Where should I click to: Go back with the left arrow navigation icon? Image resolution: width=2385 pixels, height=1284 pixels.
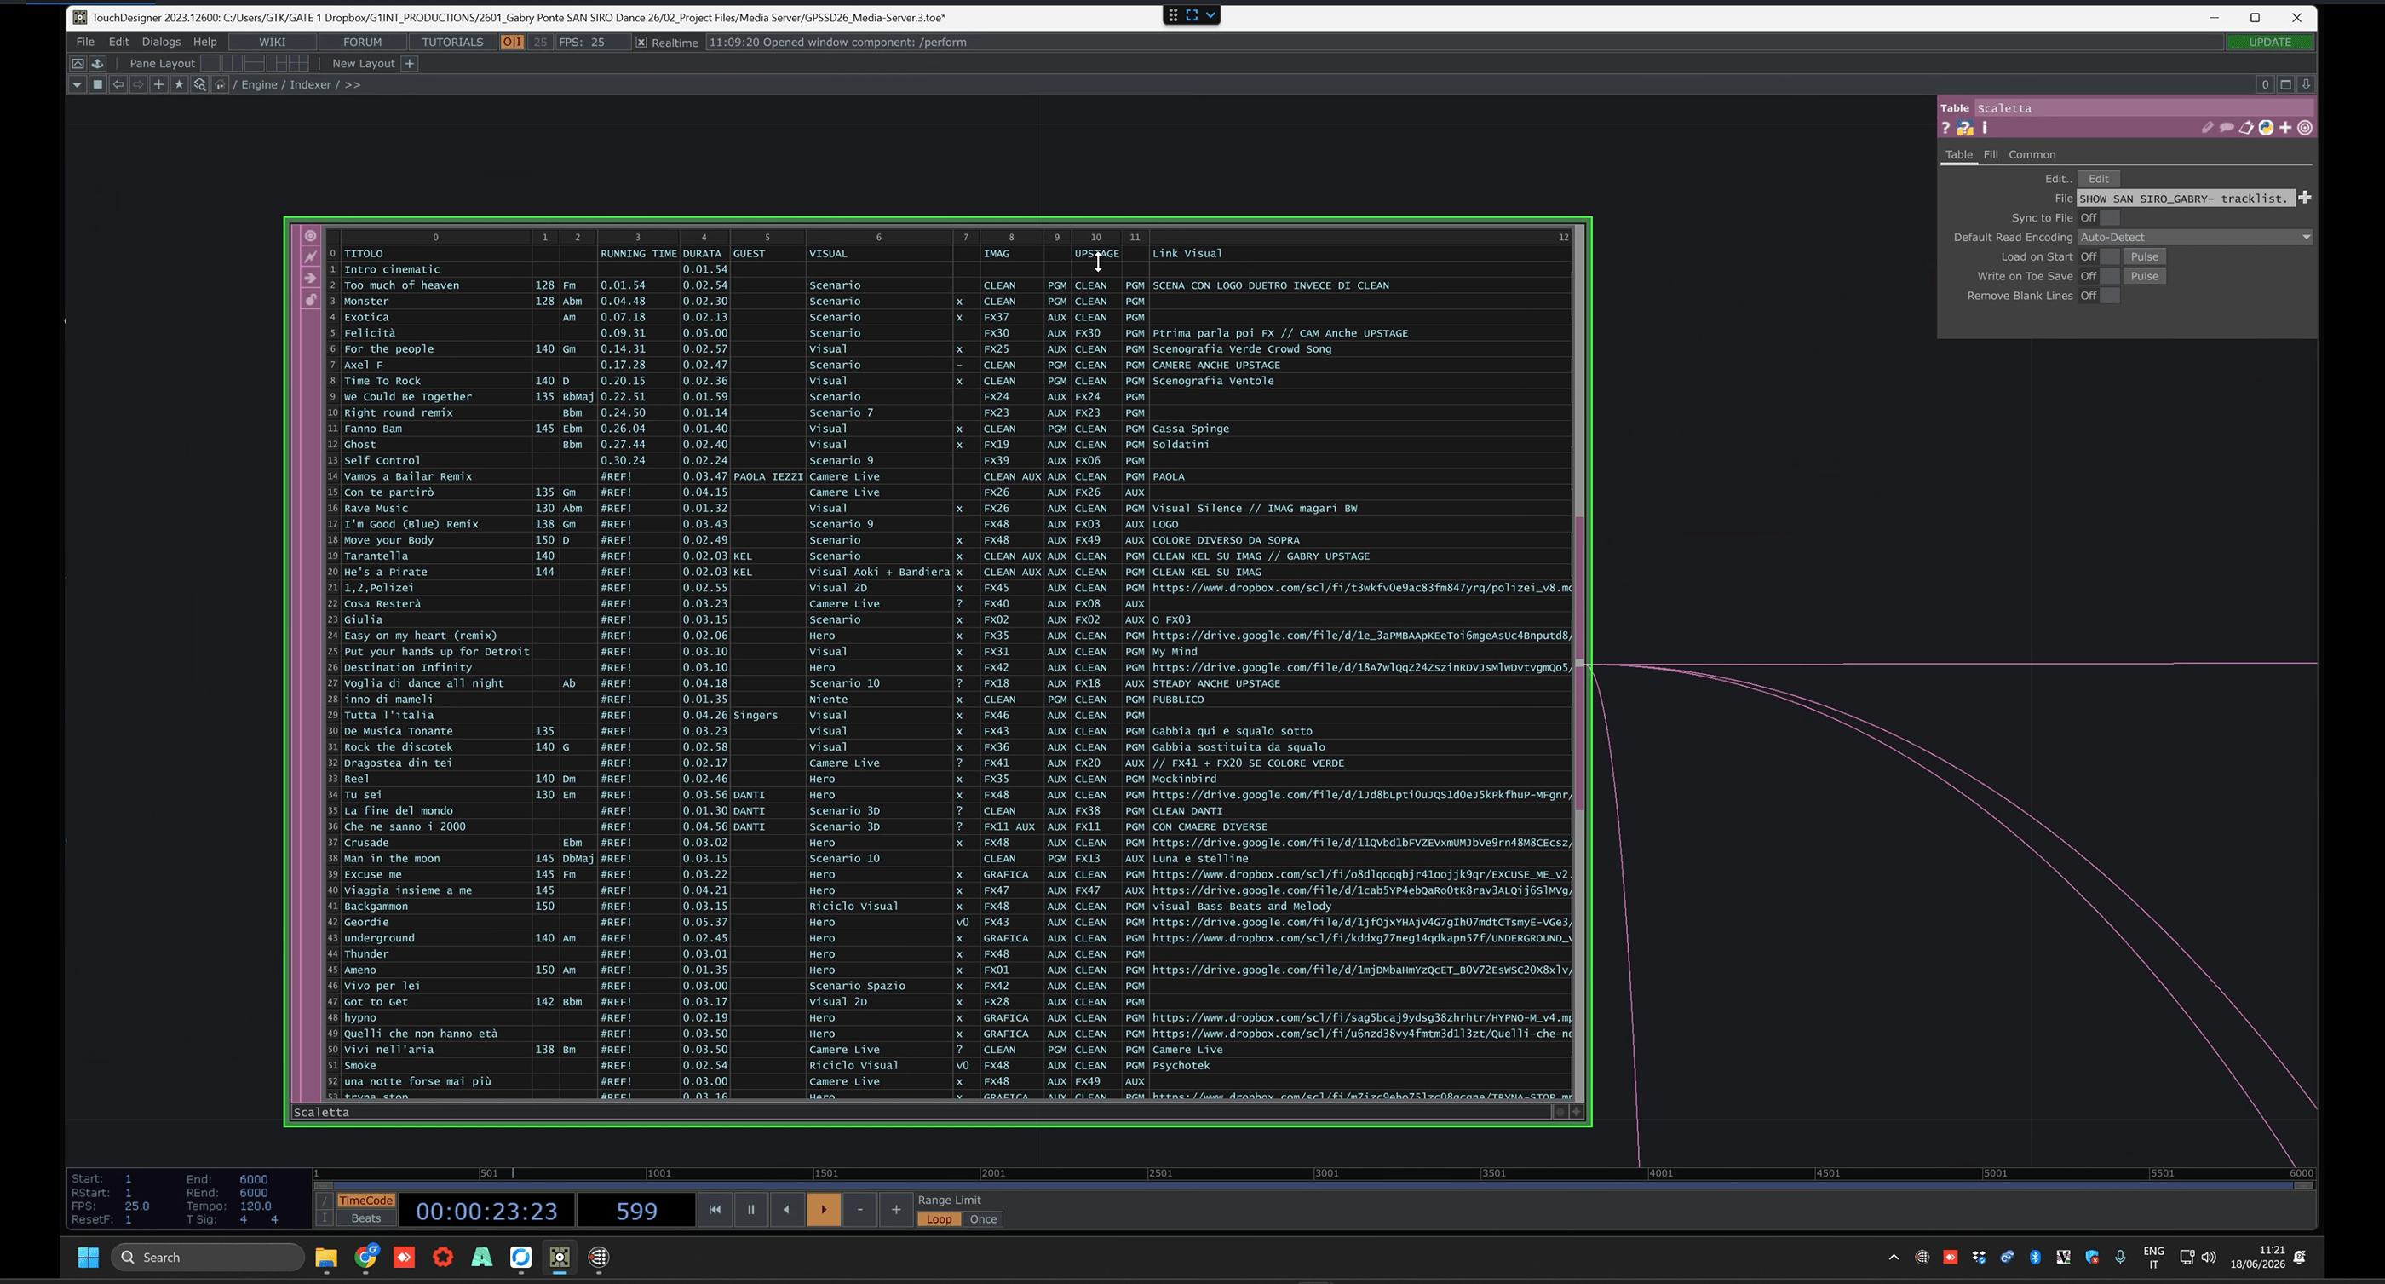(x=118, y=84)
